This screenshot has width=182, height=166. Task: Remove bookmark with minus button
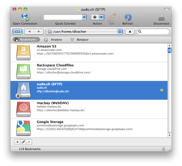tap(29, 142)
